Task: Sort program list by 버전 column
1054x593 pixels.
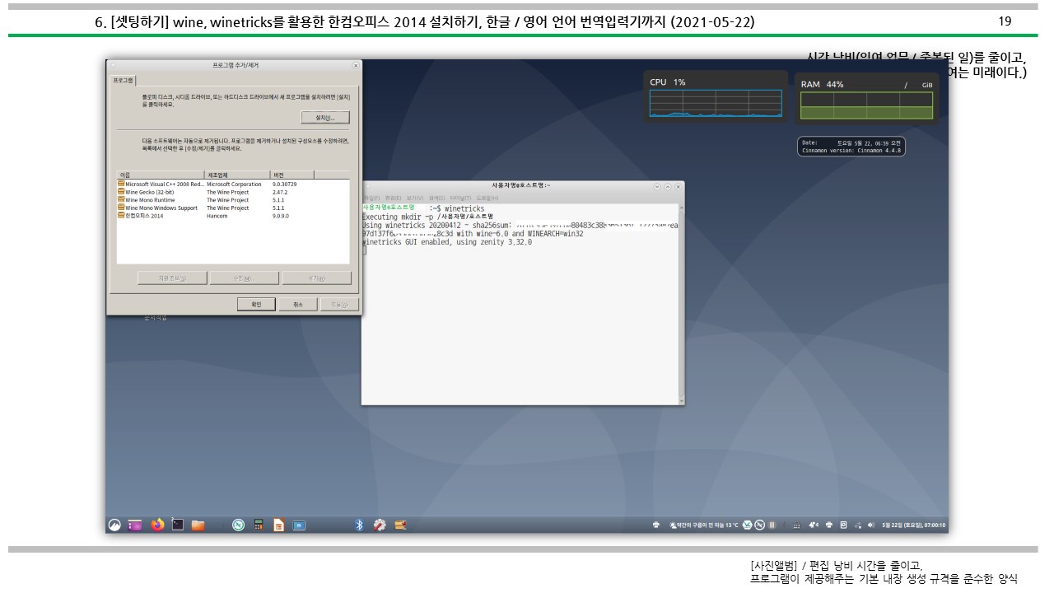Action: 291,175
